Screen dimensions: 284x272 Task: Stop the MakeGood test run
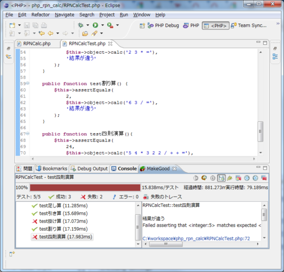212,178
